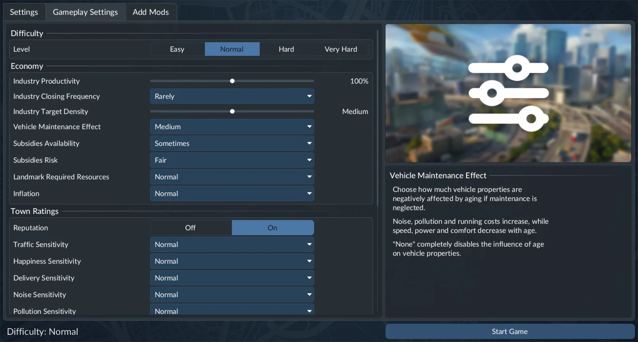The image size is (638, 342).
Task: Open the Settings tab
Action: (24, 12)
